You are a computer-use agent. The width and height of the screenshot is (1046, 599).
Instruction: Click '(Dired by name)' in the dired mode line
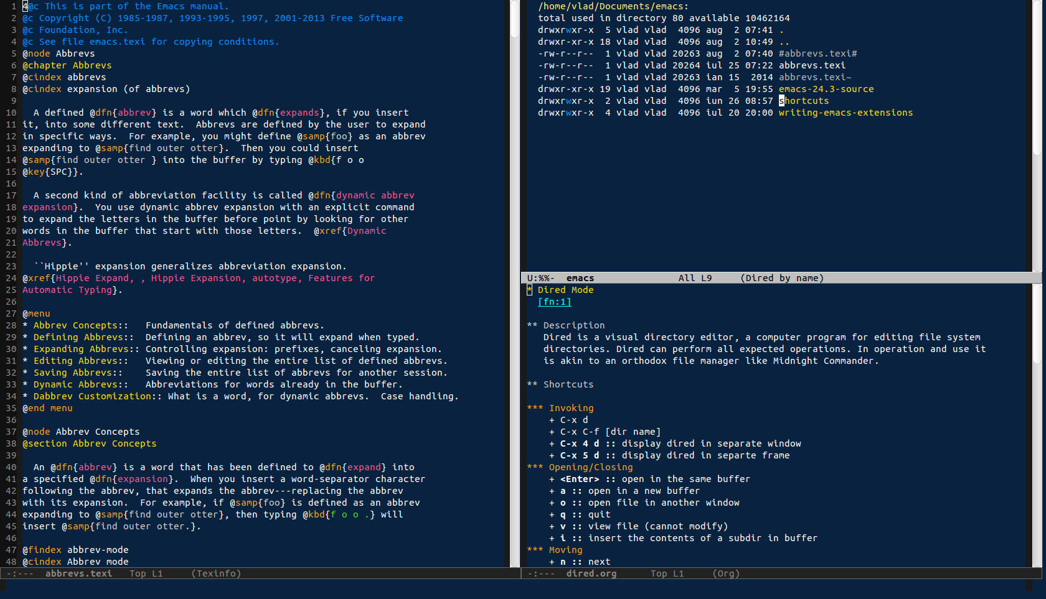click(782, 278)
